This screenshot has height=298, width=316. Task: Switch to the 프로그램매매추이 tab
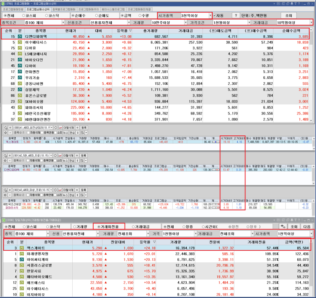[88, 9]
